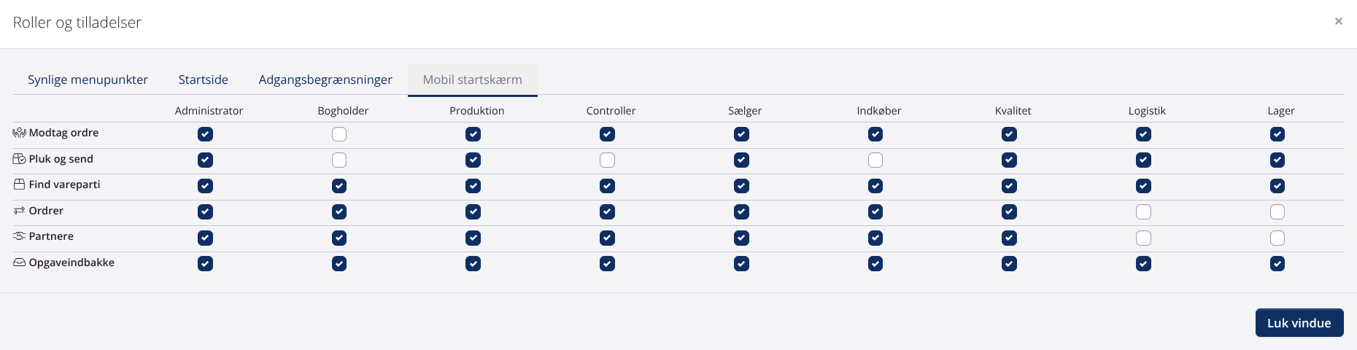
Task: Click the Find vareparti box icon
Action: coord(19,184)
